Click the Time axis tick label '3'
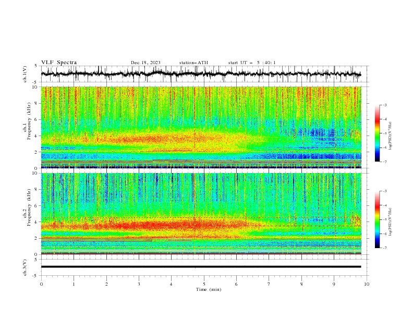 tap(139, 284)
